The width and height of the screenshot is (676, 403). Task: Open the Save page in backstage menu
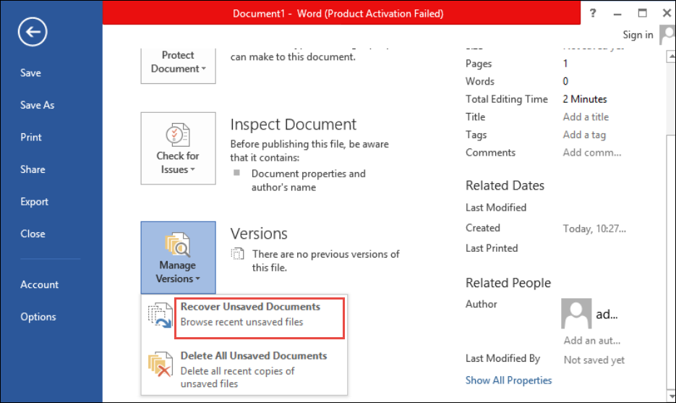(30, 73)
